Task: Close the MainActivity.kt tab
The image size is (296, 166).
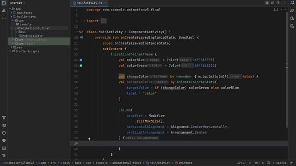Action: (x=105, y=3)
